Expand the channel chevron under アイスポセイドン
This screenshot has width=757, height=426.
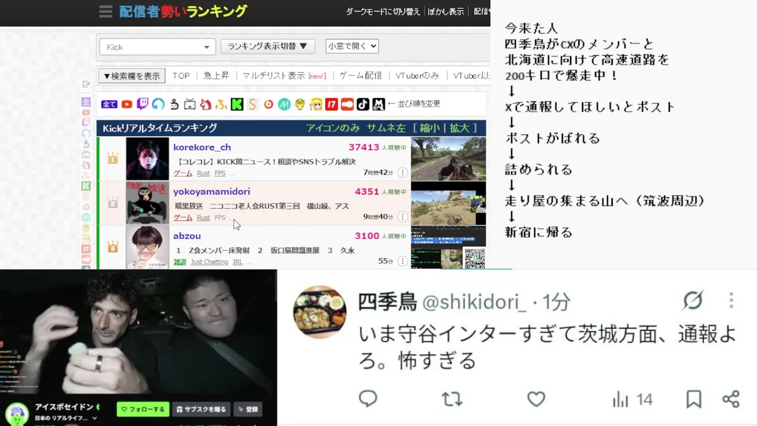95,418
